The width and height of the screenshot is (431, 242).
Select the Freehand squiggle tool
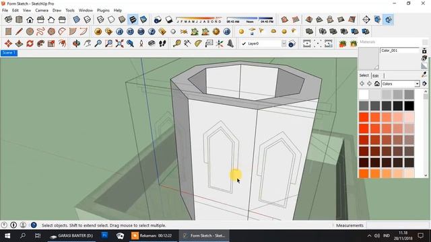(40, 32)
